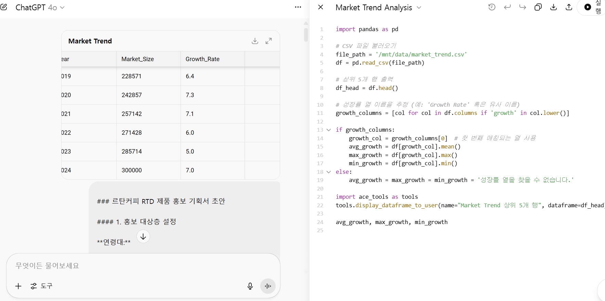
Task: Click the final avg_growth tuple line 24
Action: (392, 222)
